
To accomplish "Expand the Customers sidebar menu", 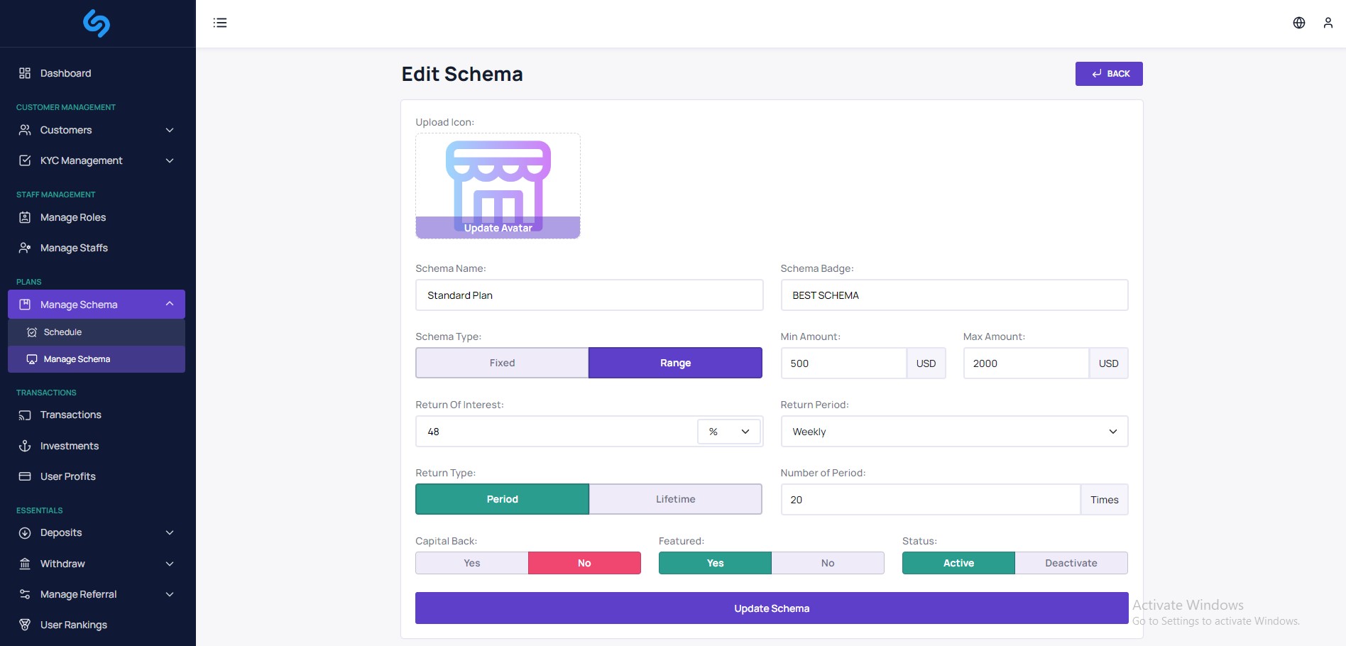I will point(67,130).
